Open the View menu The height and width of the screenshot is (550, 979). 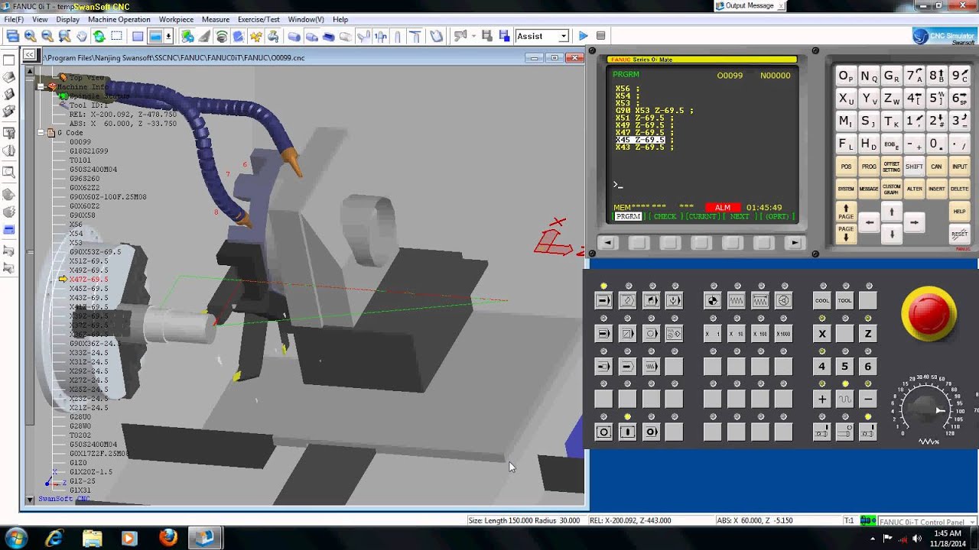click(40, 19)
